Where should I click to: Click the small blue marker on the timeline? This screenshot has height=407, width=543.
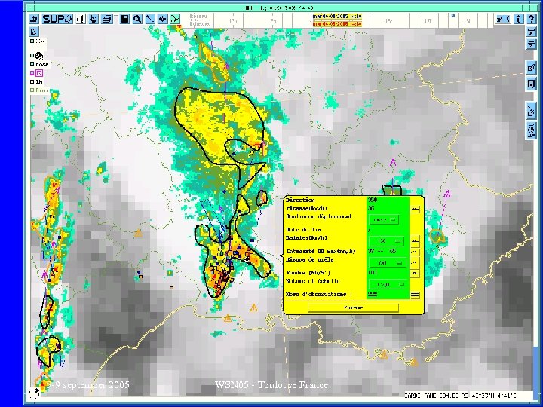452,16
